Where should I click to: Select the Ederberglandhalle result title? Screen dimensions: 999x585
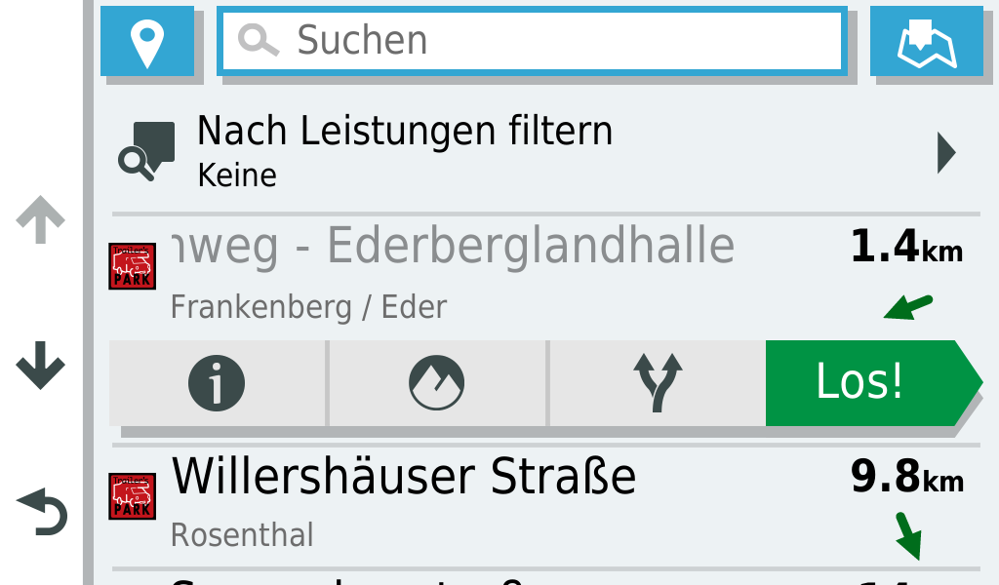452,247
